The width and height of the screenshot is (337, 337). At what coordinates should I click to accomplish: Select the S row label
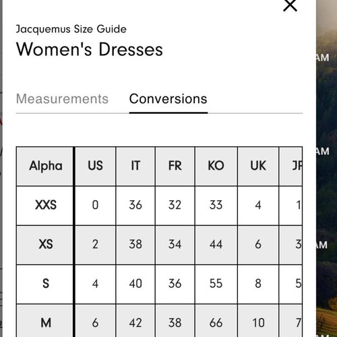click(x=45, y=284)
